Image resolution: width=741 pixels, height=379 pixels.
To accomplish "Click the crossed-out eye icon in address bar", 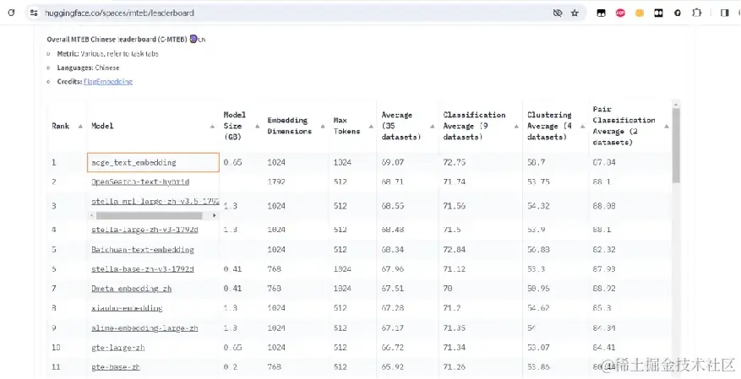I will tap(558, 14).
